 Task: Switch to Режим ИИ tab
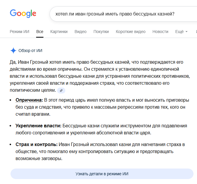pos(20,32)
